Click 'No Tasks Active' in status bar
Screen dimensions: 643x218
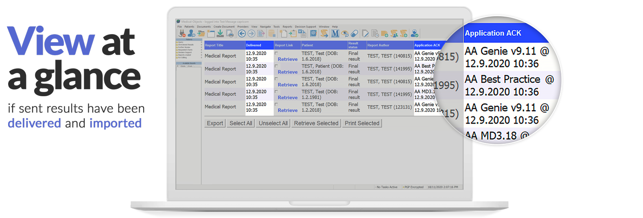(387, 187)
